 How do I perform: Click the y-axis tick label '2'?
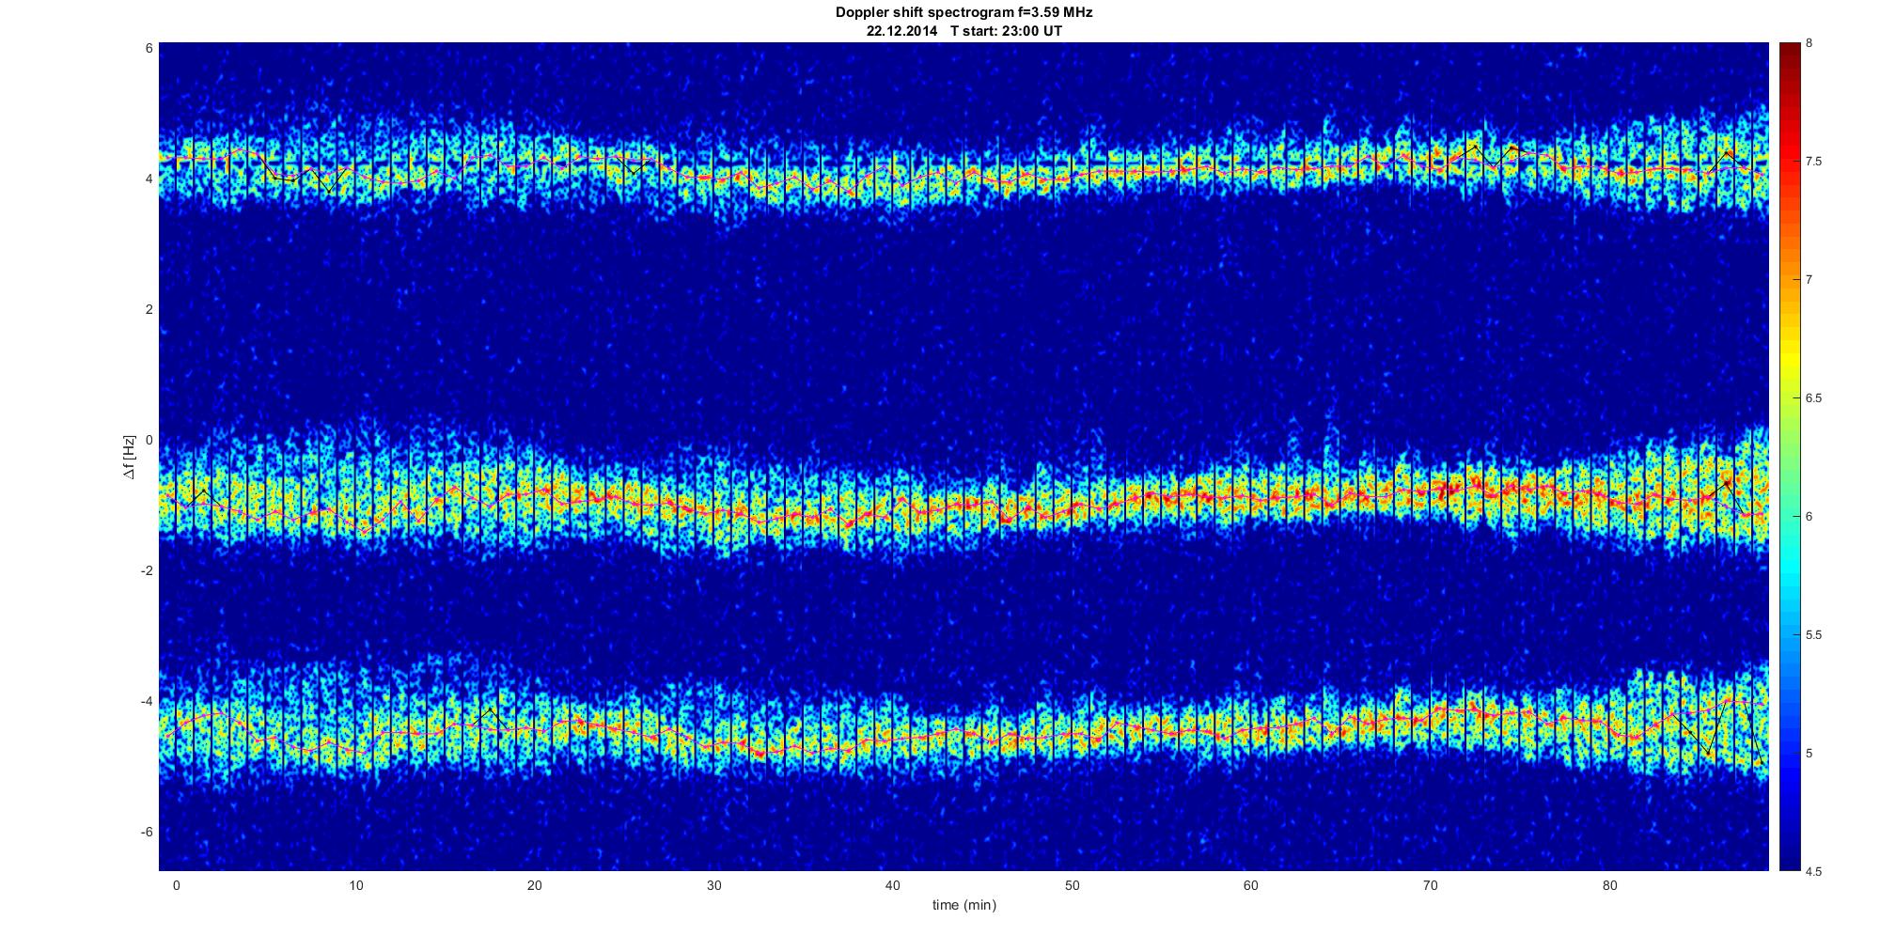149,309
